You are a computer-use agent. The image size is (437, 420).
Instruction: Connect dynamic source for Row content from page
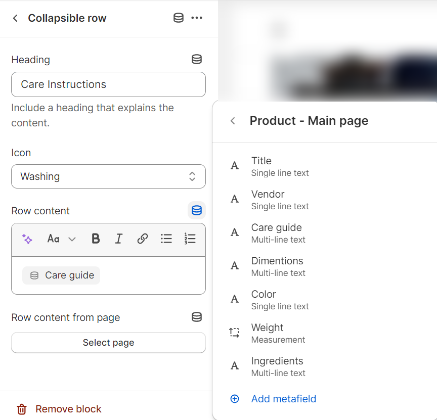pos(196,317)
